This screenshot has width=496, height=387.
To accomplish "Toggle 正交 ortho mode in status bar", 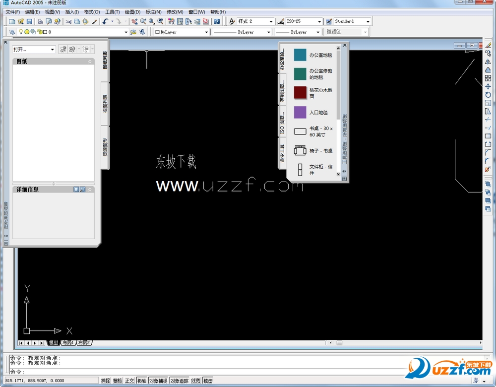I will click(x=129, y=381).
